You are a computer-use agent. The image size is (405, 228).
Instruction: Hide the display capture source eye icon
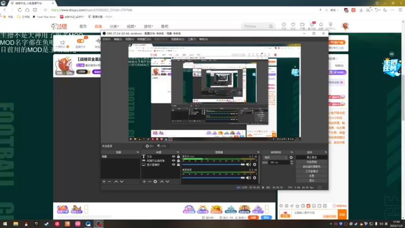[x=174, y=164]
